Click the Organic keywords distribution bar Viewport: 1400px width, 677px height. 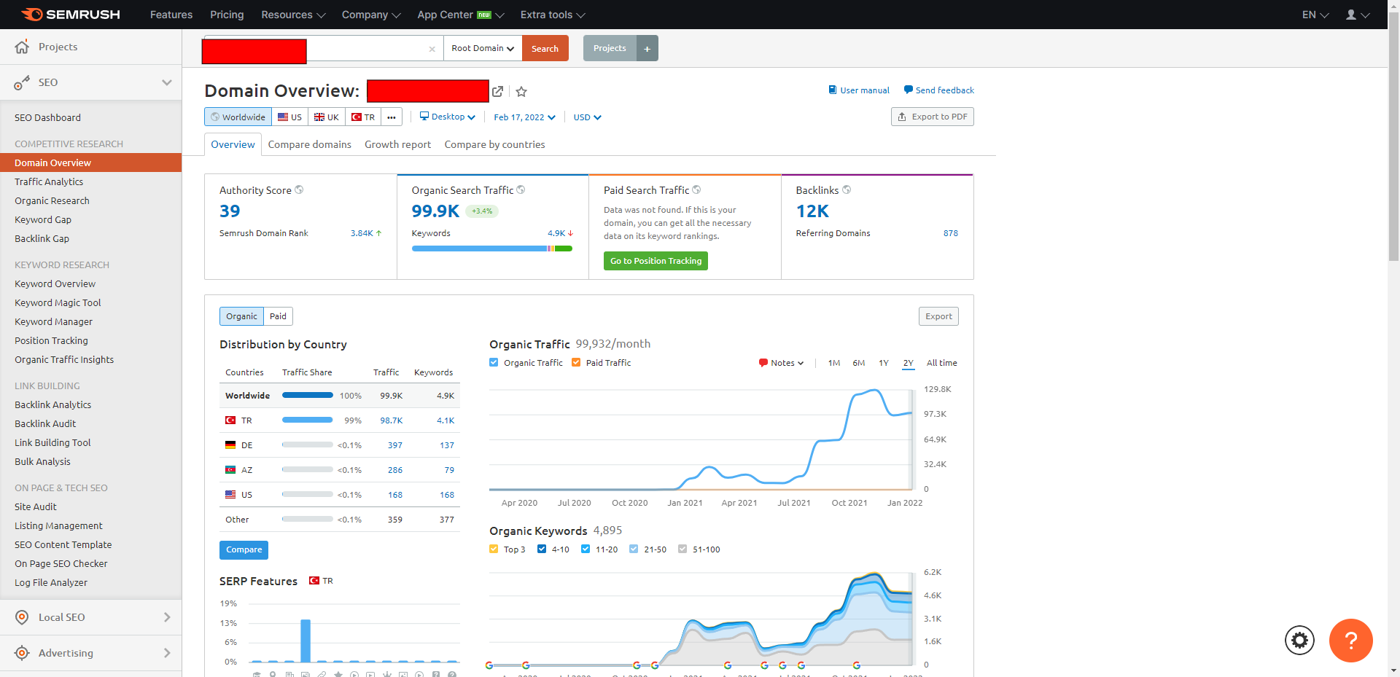point(492,249)
